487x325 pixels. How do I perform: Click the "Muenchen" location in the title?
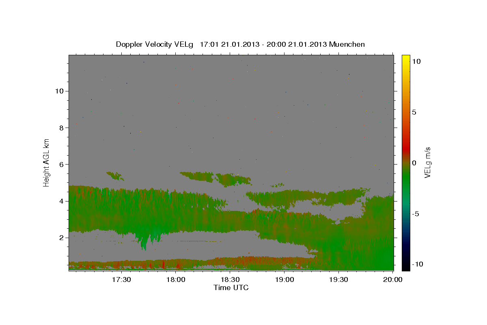[347, 44]
